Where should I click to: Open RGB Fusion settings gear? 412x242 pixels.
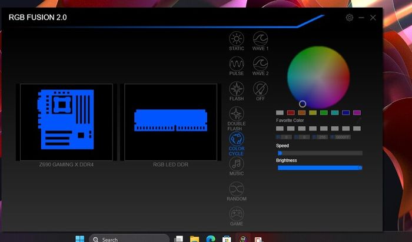pos(349,18)
